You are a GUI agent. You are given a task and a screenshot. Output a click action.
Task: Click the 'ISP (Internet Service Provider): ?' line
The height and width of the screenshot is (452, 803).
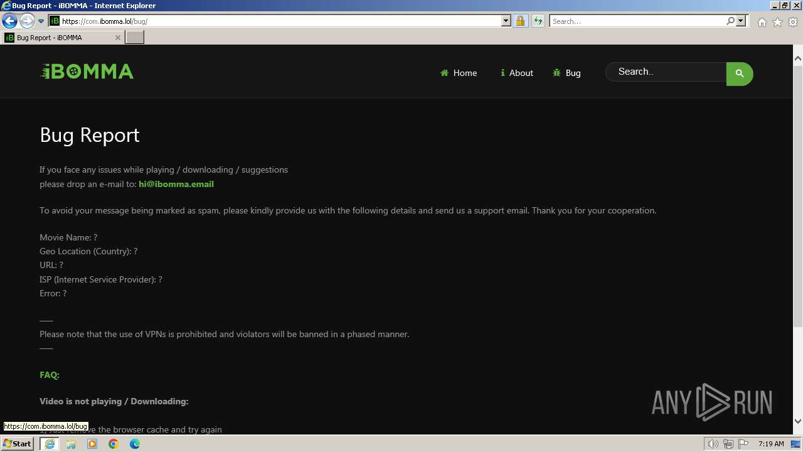point(101,279)
